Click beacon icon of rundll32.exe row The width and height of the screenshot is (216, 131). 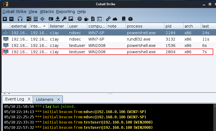coord(6,39)
